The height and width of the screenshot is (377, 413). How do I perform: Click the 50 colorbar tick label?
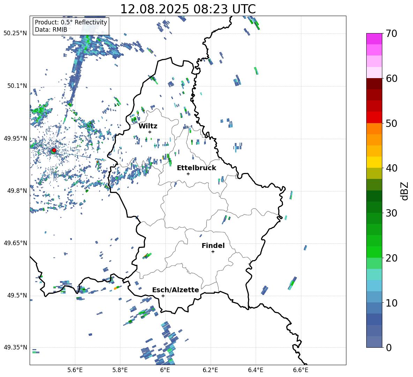pos(391,123)
